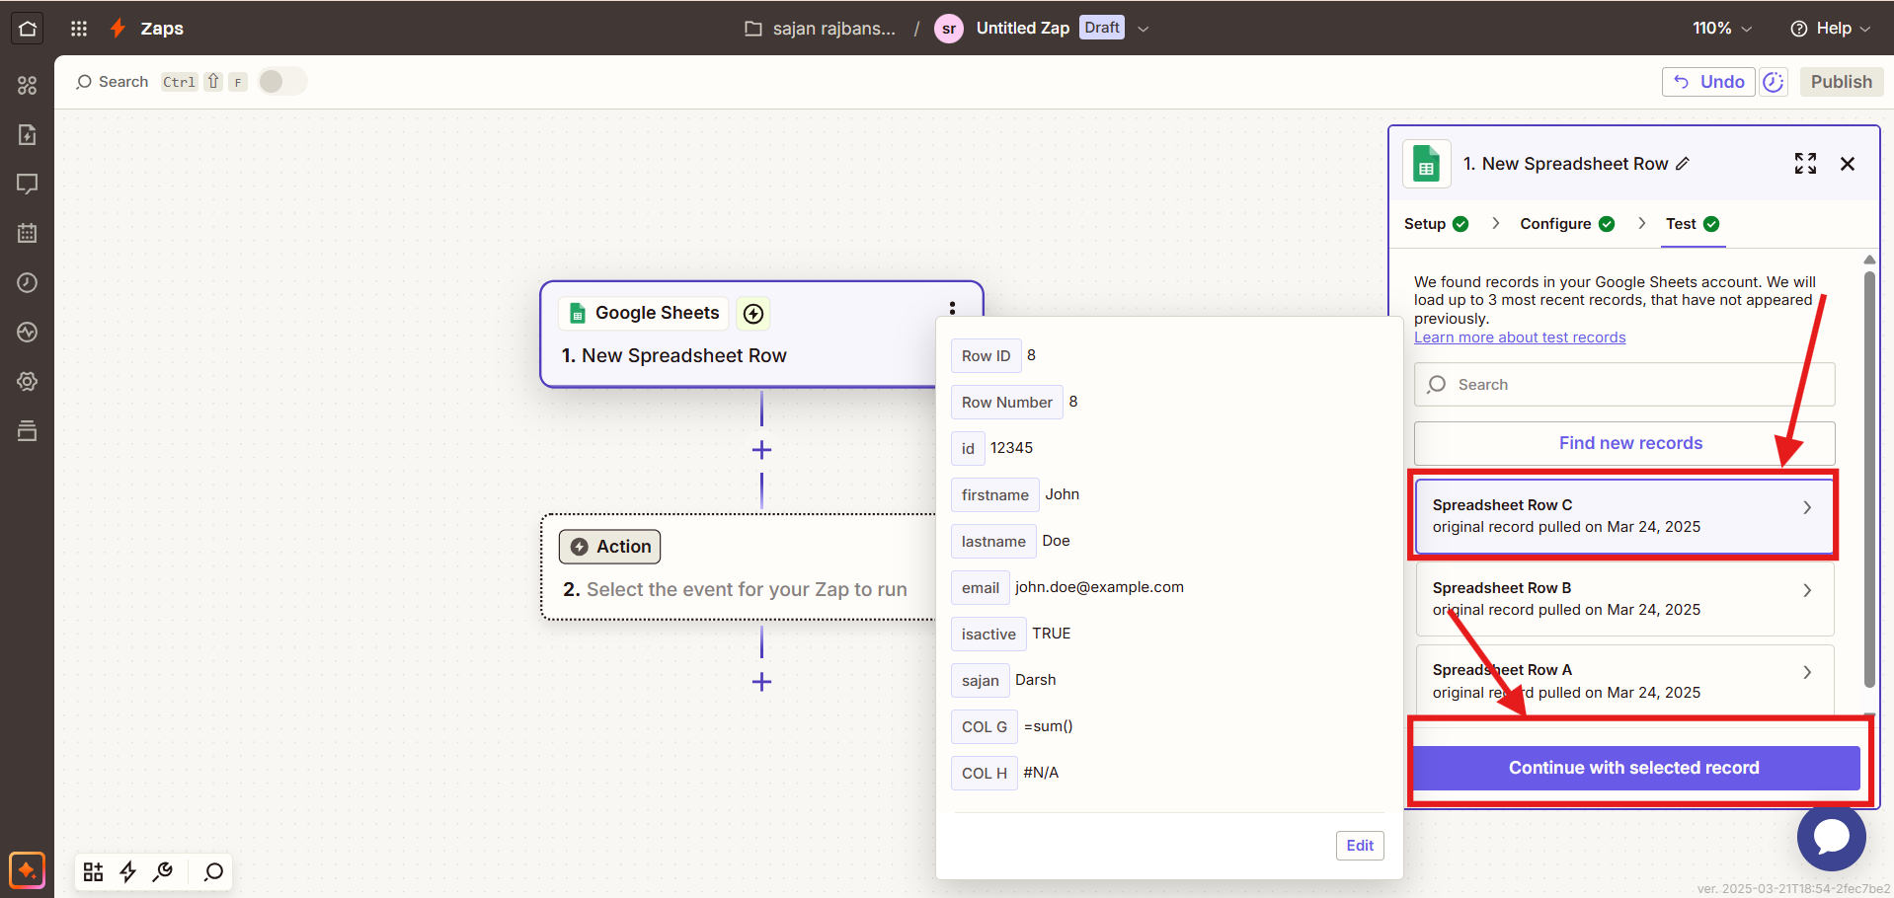The image size is (1894, 898).
Task: Switch to the Setup tab
Action: click(x=1436, y=224)
